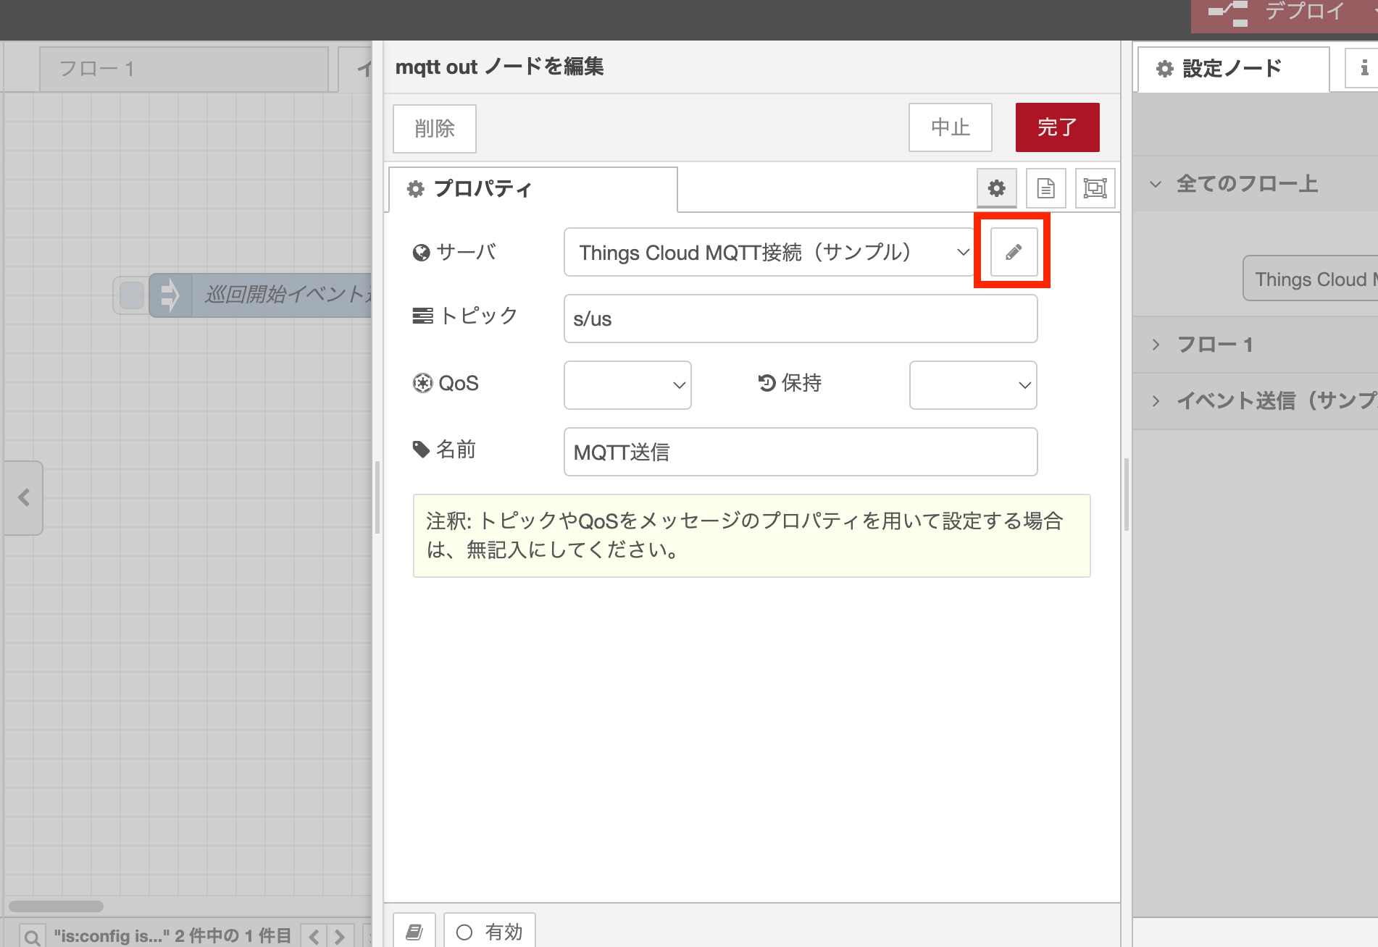Viewport: 1378px width, 947px height.
Task: Select the Things Cloud config node in the sidebar
Action: [1310, 279]
